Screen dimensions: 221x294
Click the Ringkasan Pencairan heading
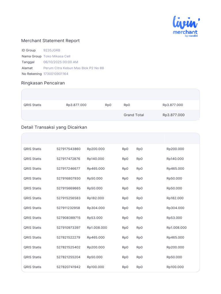pos(43,83)
